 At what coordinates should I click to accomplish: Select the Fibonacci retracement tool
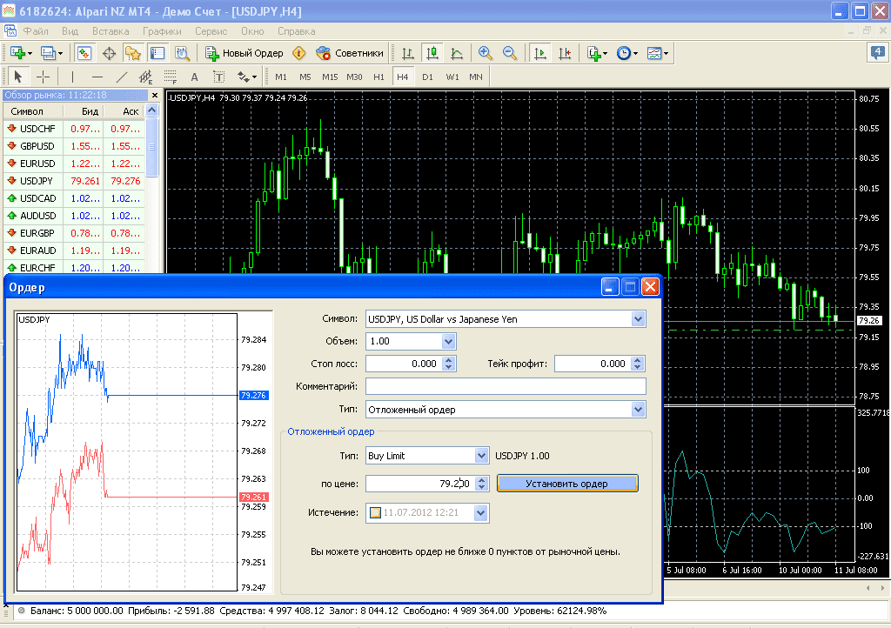pos(171,77)
